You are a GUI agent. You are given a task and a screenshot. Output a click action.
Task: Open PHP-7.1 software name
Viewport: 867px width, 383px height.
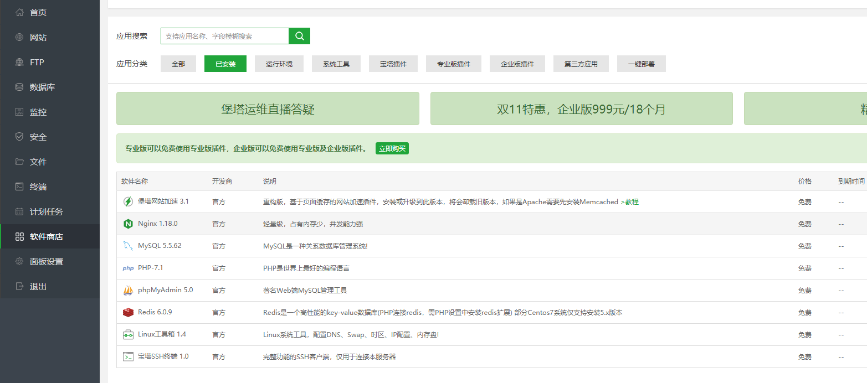tap(151, 268)
